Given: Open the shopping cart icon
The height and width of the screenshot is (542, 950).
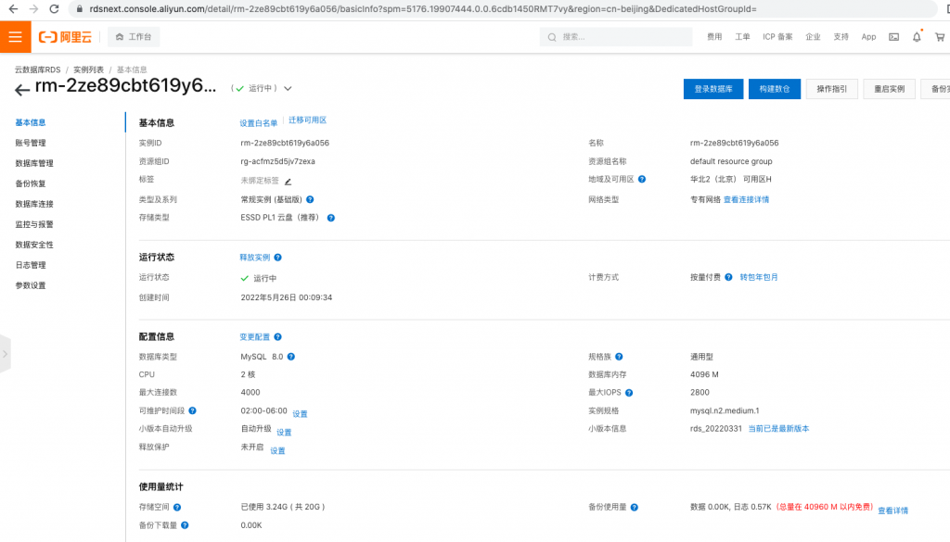Looking at the screenshot, I should point(940,37).
